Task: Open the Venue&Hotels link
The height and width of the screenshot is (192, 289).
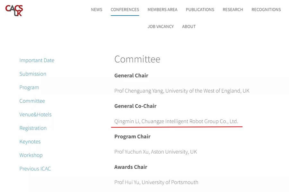Action: point(35,115)
